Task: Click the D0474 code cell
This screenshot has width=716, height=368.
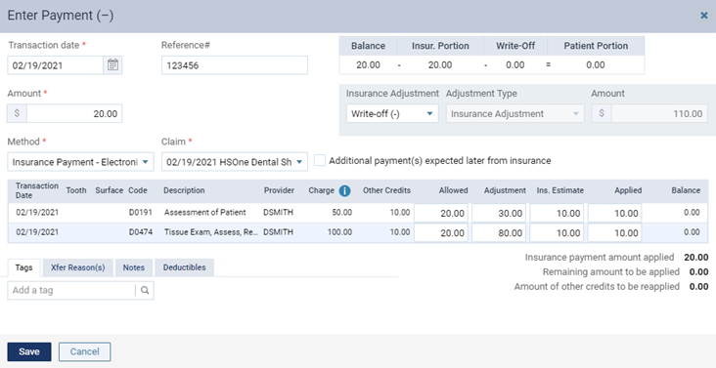Action: (141, 232)
